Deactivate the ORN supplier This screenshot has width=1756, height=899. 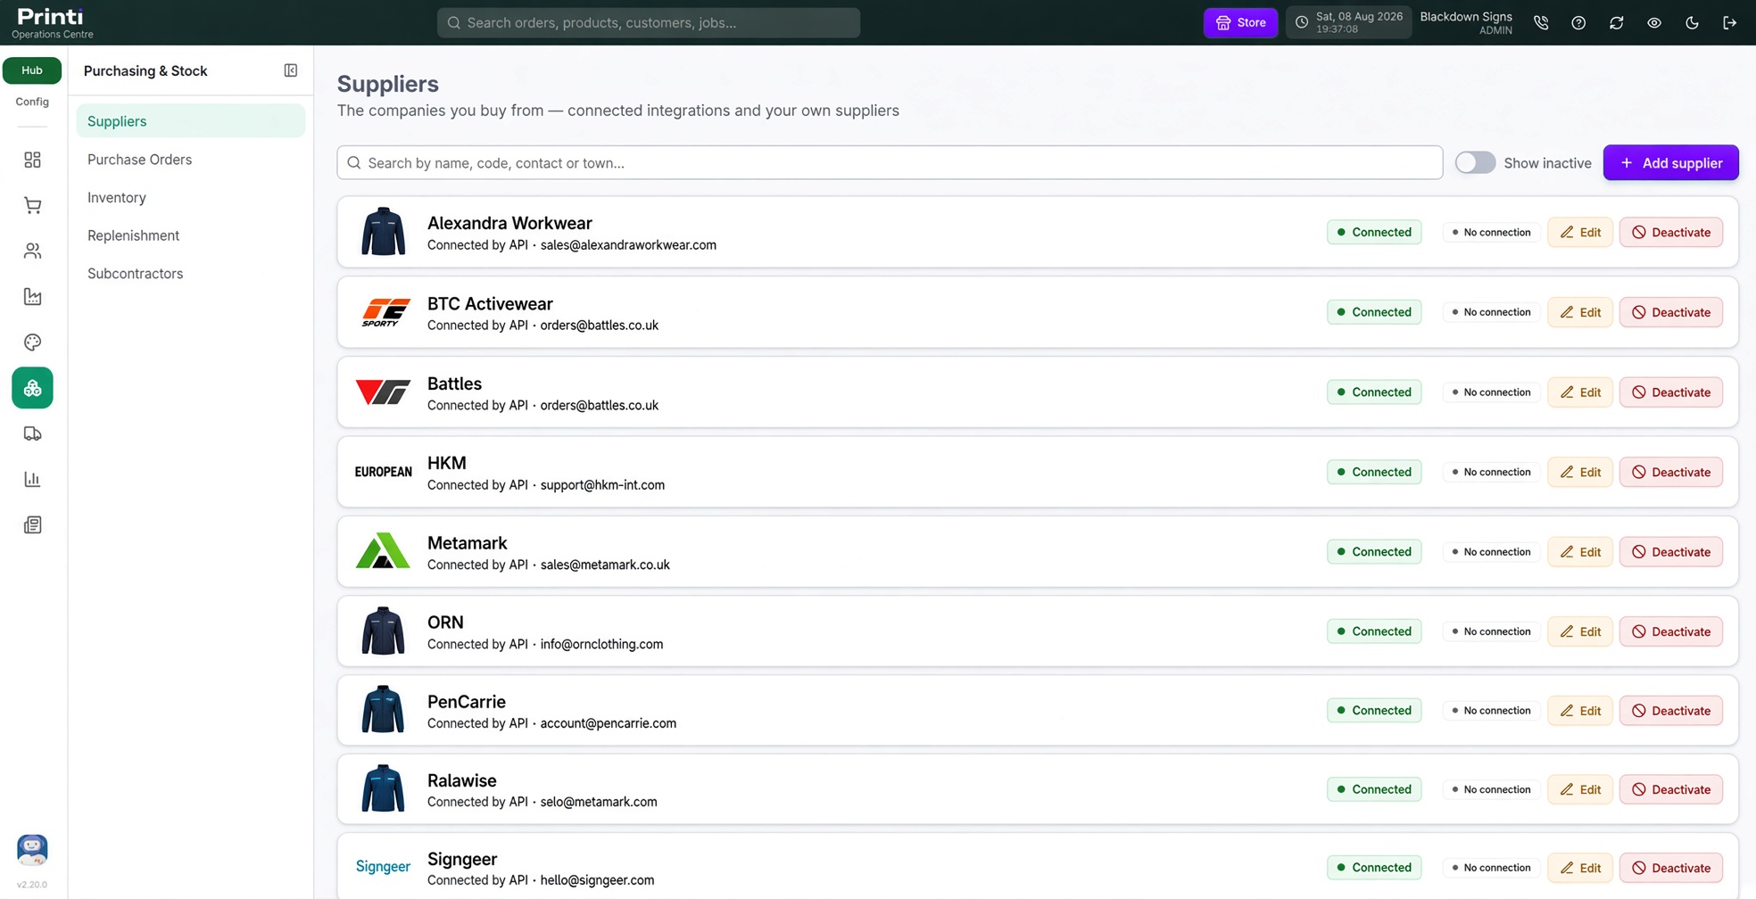tap(1670, 631)
